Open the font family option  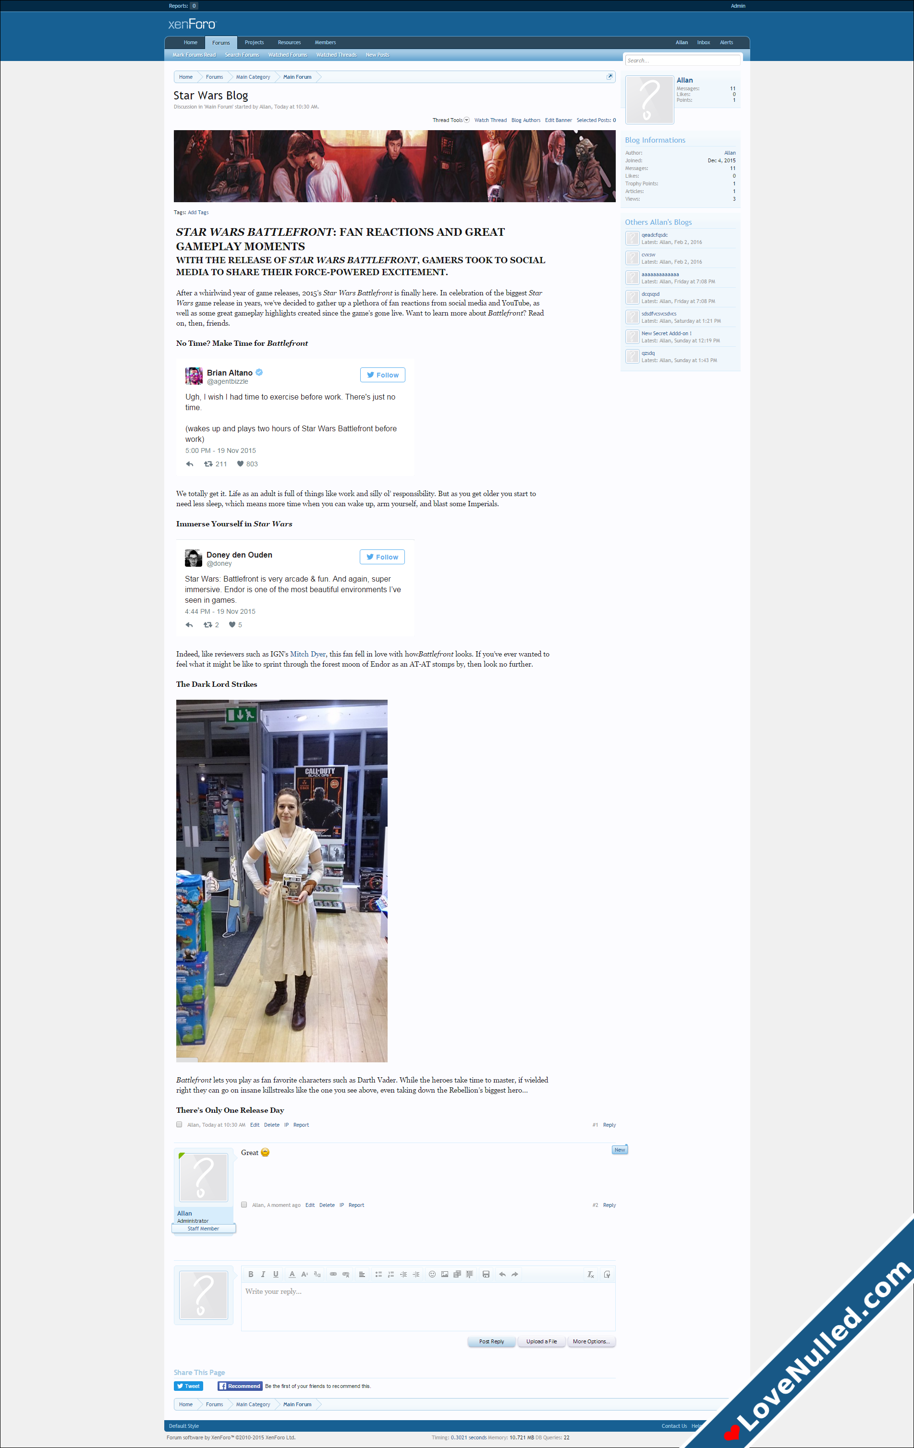click(x=317, y=1274)
